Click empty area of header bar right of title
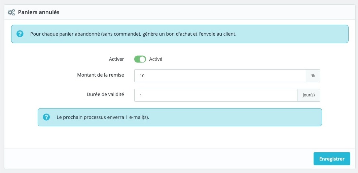This screenshot has height=173, width=358. (202, 12)
